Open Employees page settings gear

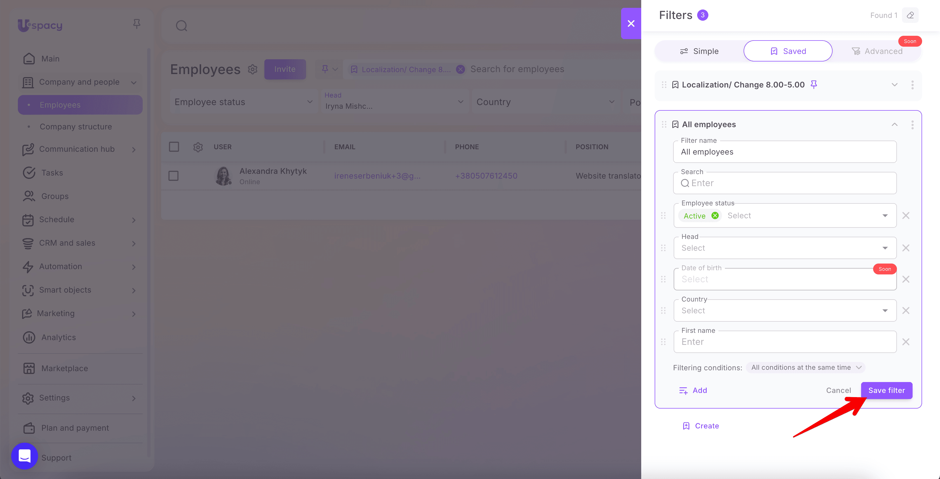click(253, 69)
